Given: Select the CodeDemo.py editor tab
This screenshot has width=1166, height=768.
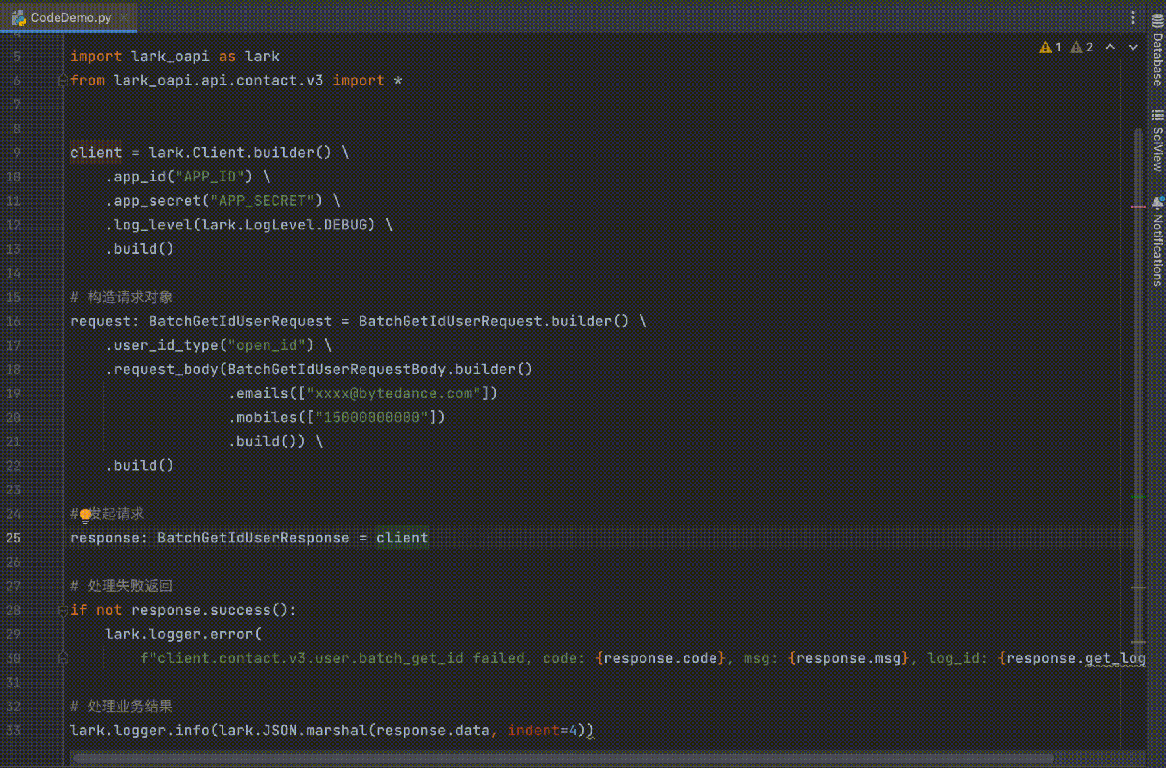Looking at the screenshot, I should click(x=70, y=18).
